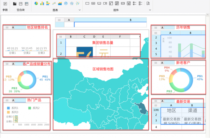The height and width of the screenshot is (138, 210).
Task: Click the scrollbar up arrow at canvas edge
Action: pyautogui.click(x=207, y=15)
